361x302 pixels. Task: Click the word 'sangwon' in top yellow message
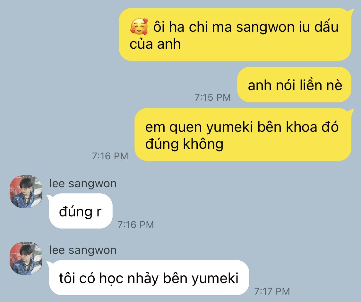click(265, 27)
